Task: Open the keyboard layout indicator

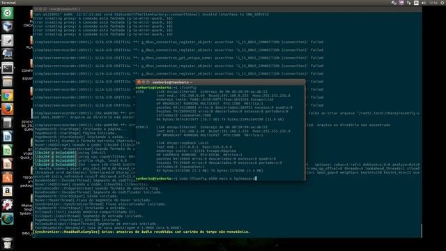Action: pyautogui.click(x=416, y=3)
